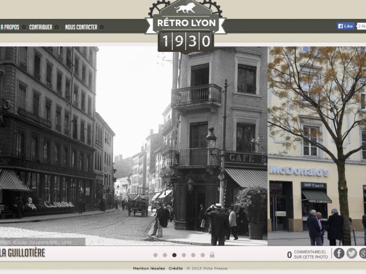Select the active third pager dot
The height and width of the screenshot is (274, 366).
pos(174,255)
